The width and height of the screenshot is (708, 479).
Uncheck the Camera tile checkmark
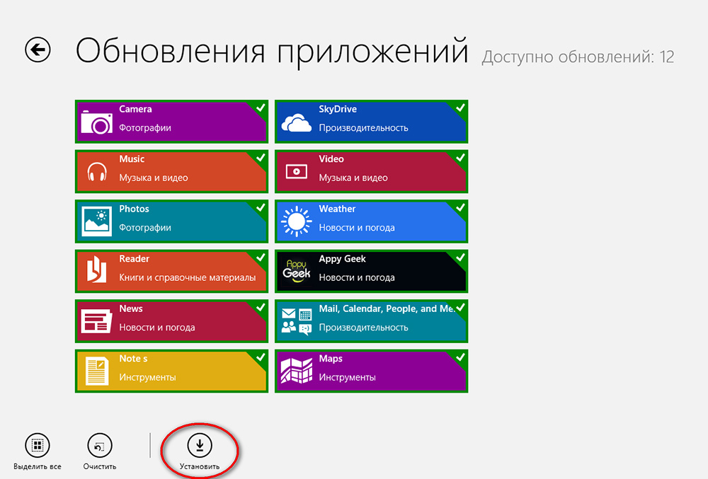click(x=261, y=108)
